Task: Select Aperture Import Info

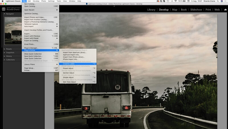Action: pyautogui.click(x=78, y=55)
